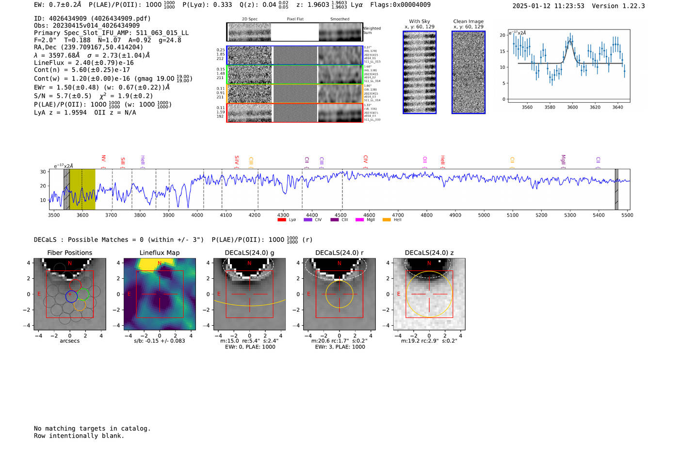Click the orange fiber circle in Fiber Positions
This screenshot has height=462, width=679.
(80, 305)
